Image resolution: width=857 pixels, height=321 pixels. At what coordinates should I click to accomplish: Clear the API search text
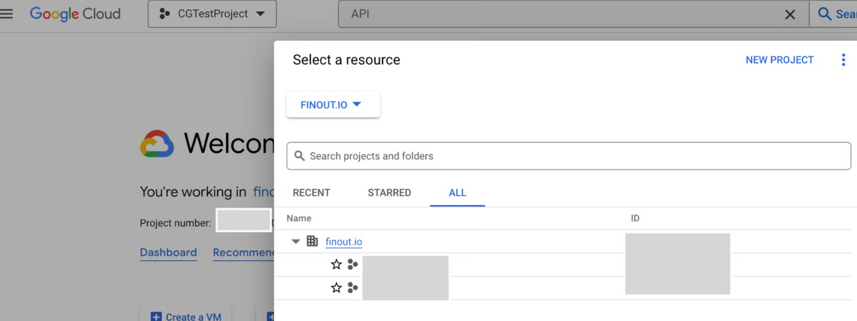[x=790, y=14]
